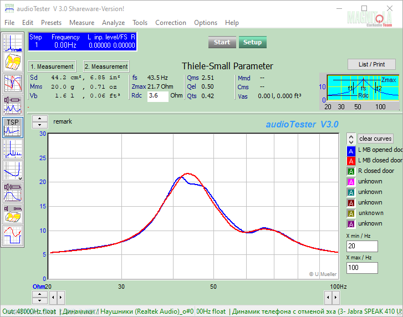Screen dimensions: 403x317
Task: Open the yellow 3D waterfall spectrum view
Action: [13, 62]
